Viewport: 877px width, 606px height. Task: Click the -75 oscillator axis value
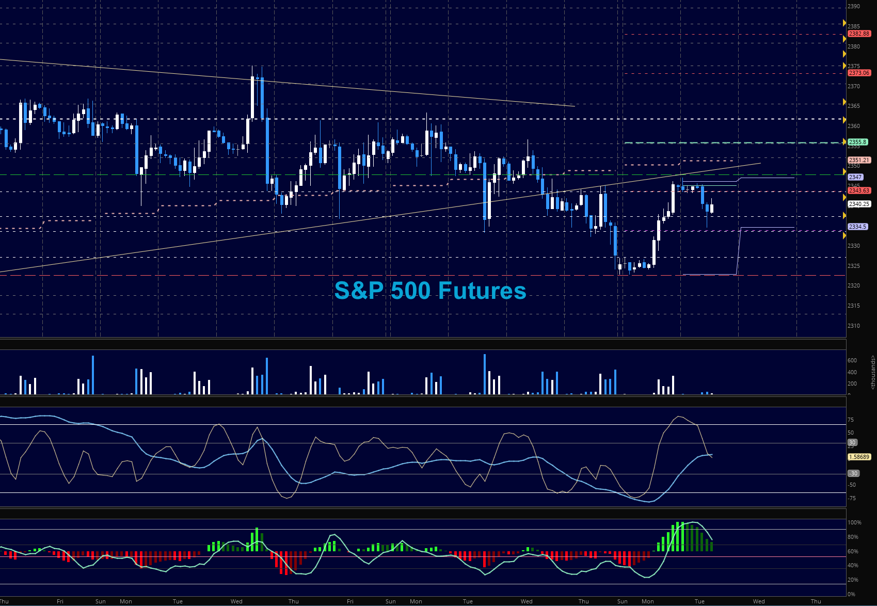pyautogui.click(x=852, y=498)
